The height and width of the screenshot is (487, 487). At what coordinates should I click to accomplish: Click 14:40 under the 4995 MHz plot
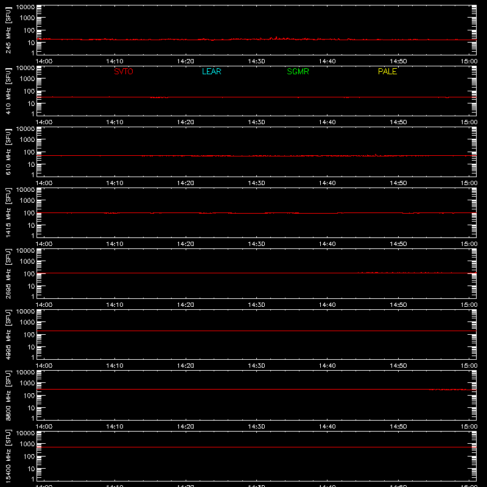[327, 366]
